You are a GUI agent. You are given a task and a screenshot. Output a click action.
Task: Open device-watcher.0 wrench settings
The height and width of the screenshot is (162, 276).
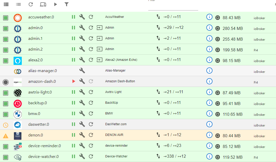[82, 156]
